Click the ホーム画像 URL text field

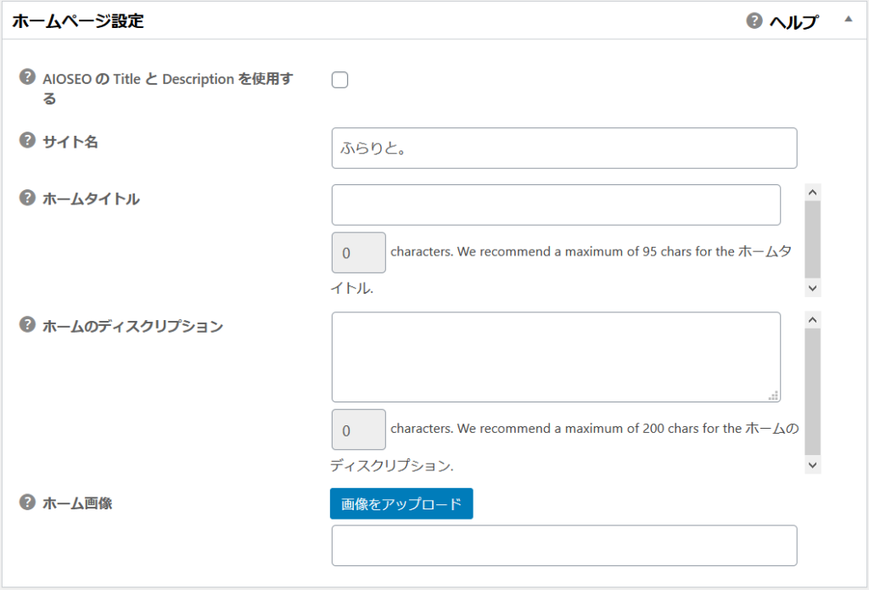tap(563, 545)
